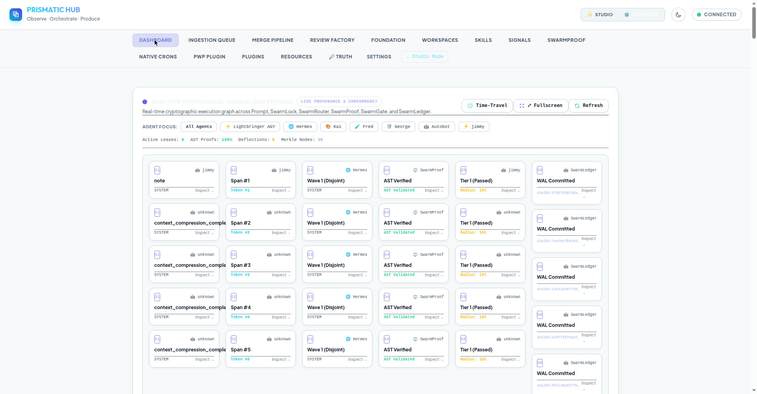The height and width of the screenshot is (394, 757).
Task: Click the S1 stage badge on the note card
Action: tap(157, 170)
